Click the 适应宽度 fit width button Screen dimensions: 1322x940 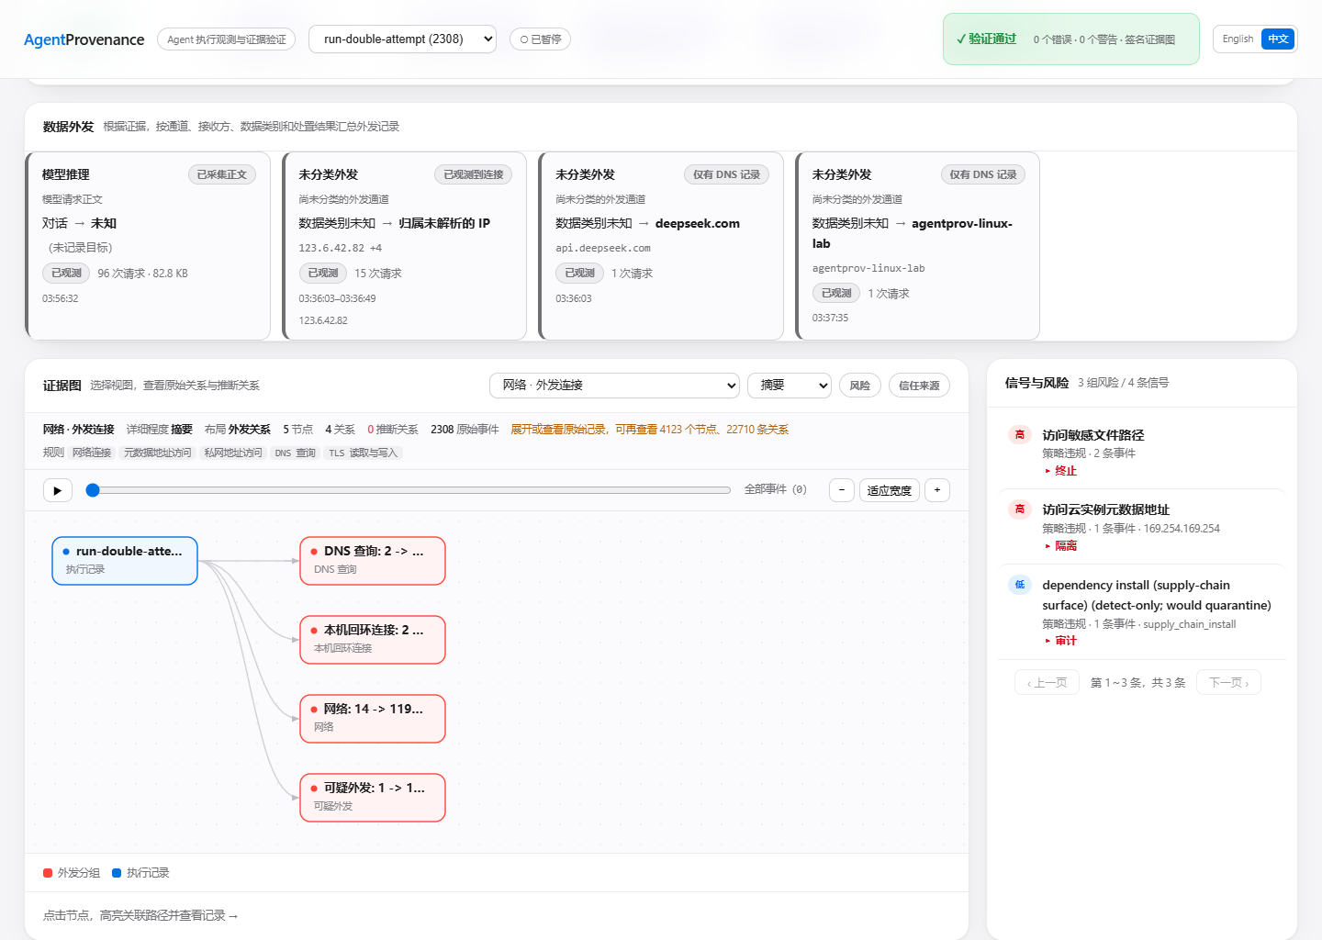tap(890, 490)
